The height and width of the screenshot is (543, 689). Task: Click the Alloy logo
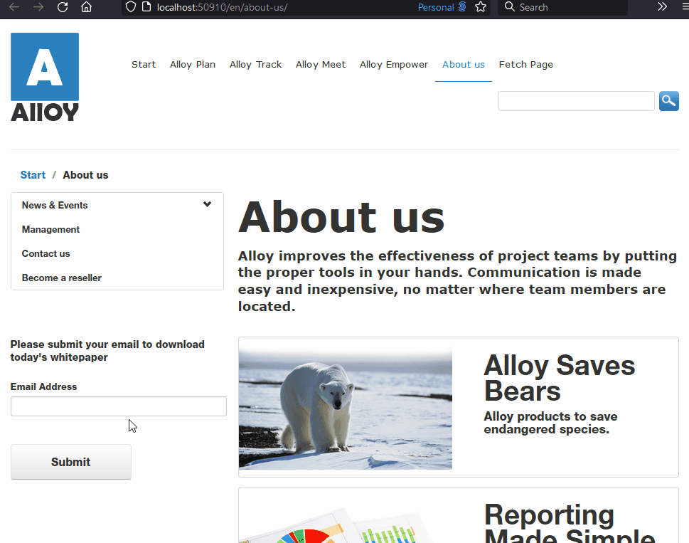click(x=45, y=77)
